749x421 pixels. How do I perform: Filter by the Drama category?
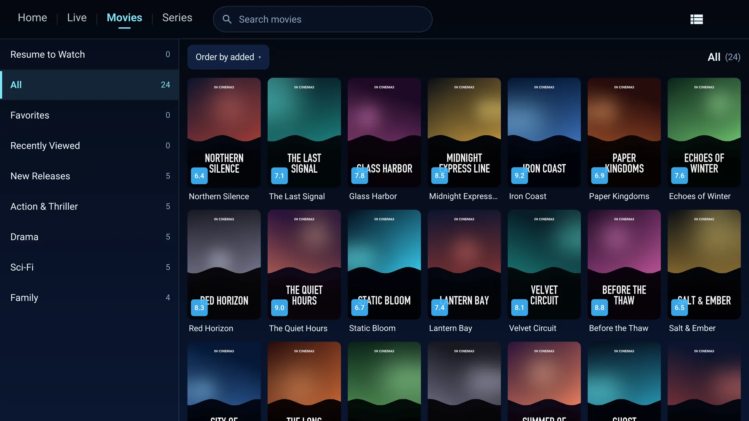[x=89, y=237]
